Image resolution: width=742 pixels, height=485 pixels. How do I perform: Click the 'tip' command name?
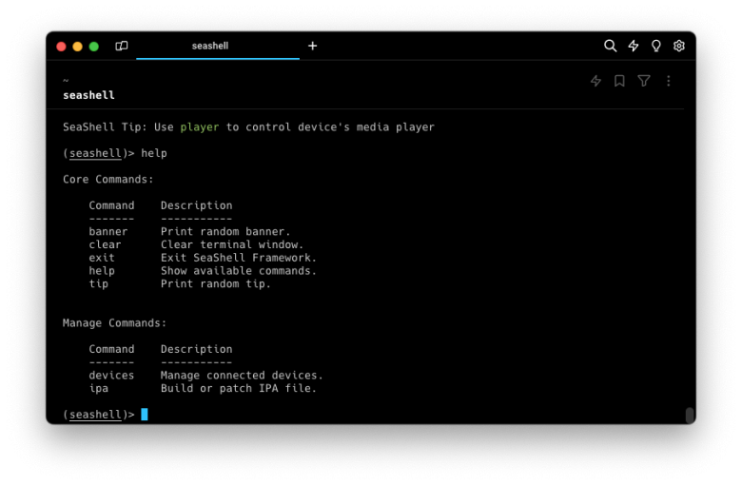98,284
